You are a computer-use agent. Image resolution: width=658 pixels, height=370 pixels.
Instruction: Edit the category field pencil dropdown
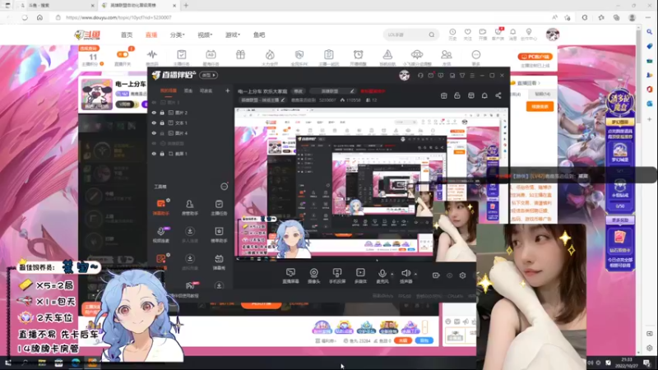pyautogui.click(x=352, y=91)
